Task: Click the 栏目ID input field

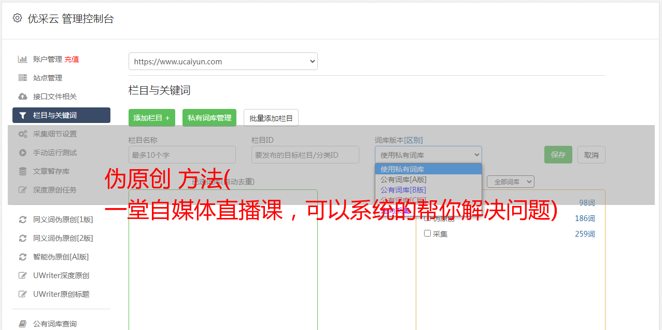Action: click(x=305, y=155)
